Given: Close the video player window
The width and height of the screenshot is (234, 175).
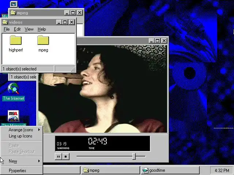Looking at the screenshot, I should click(164, 40).
